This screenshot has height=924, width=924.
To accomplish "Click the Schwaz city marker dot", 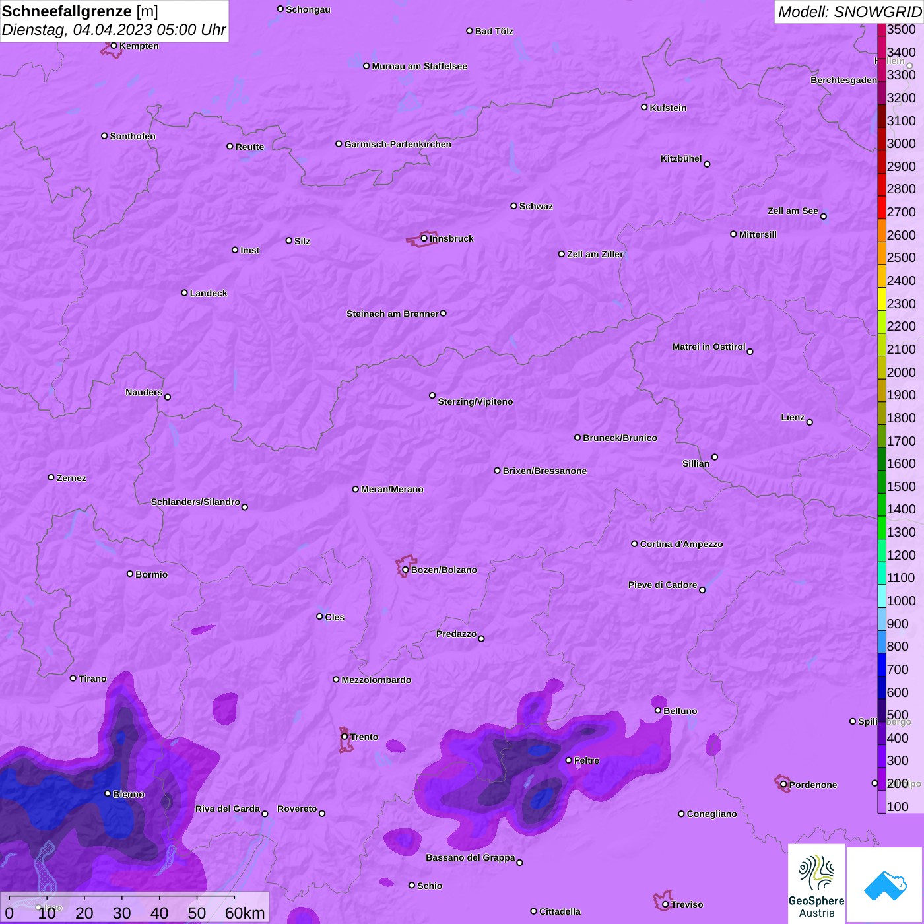I will 514,206.
